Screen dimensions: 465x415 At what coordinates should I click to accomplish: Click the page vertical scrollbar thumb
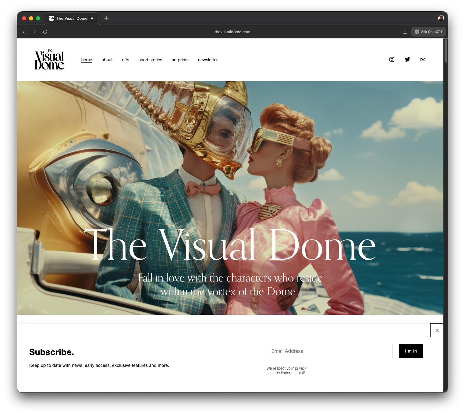click(x=445, y=51)
